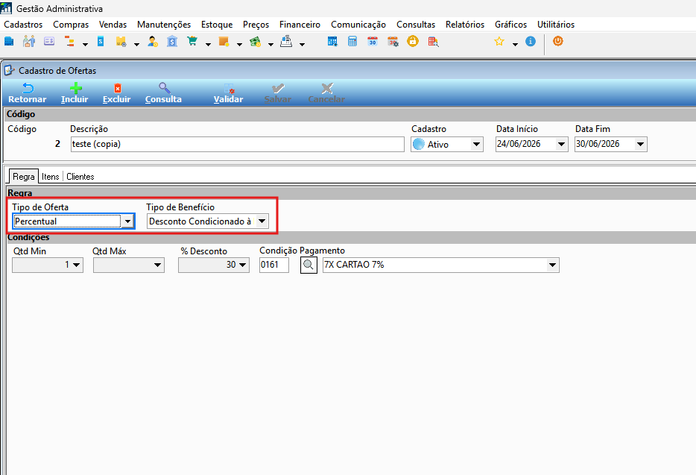Open the person with coin icon
This screenshot has width=696, height=475.
click(153, 42)
